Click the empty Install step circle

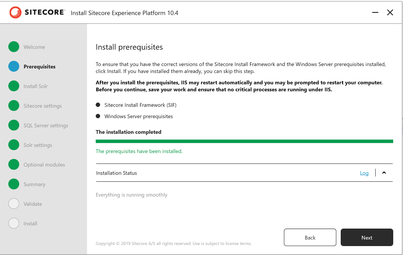(14, 223)
